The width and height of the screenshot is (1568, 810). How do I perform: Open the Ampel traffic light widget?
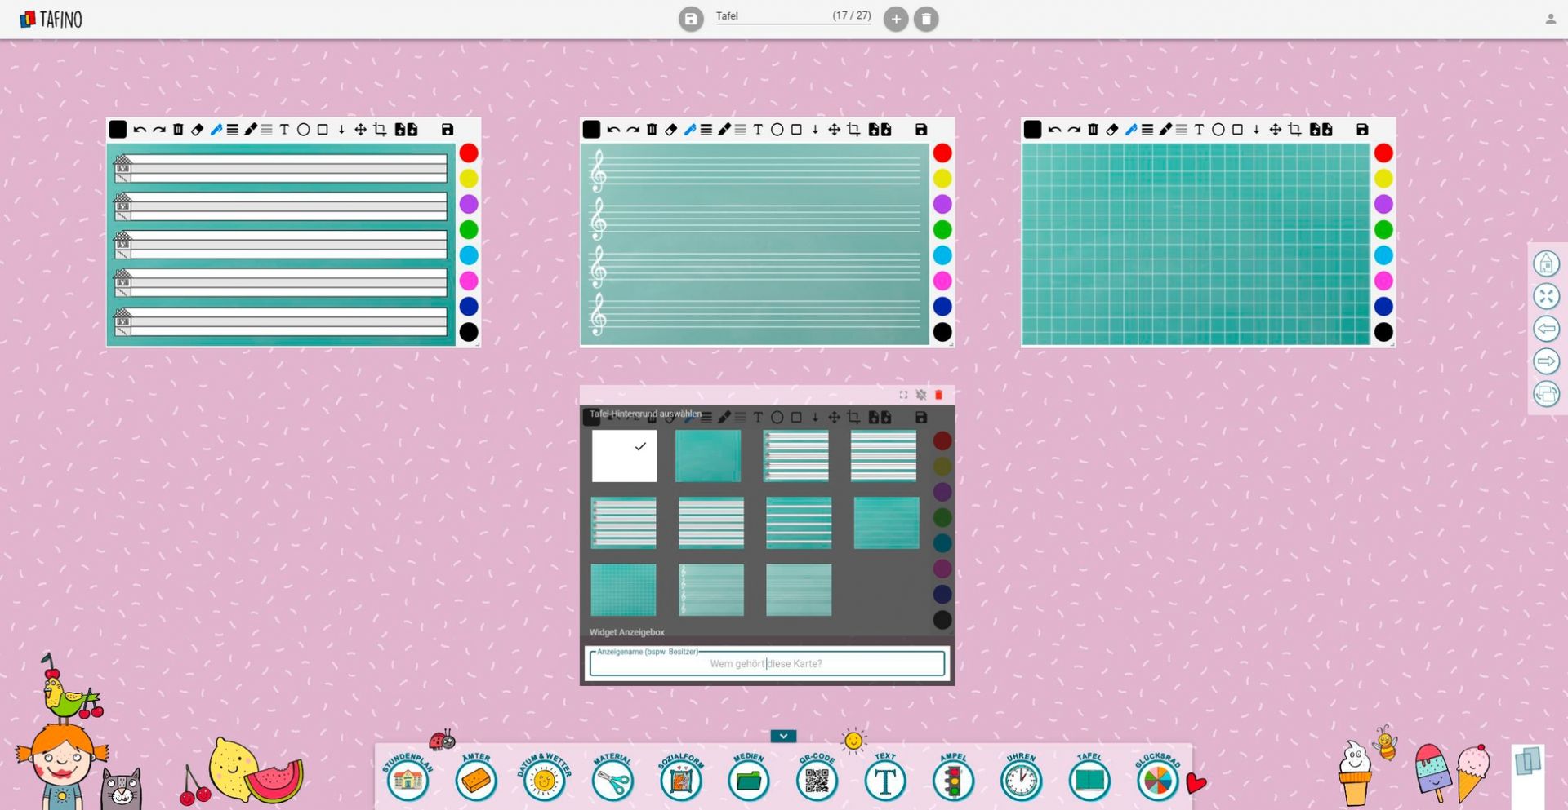[953, 781]
